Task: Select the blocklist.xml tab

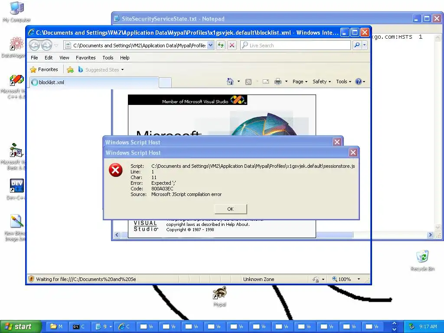Action: coord(94,82)
